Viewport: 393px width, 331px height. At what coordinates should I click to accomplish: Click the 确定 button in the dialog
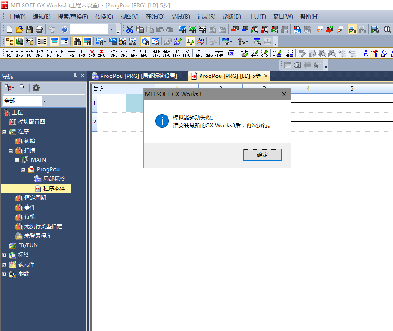(262, 155)
